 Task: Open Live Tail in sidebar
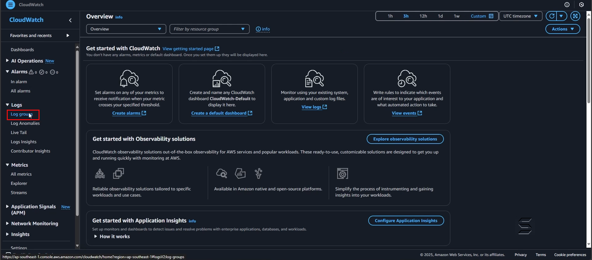point(19,132)
